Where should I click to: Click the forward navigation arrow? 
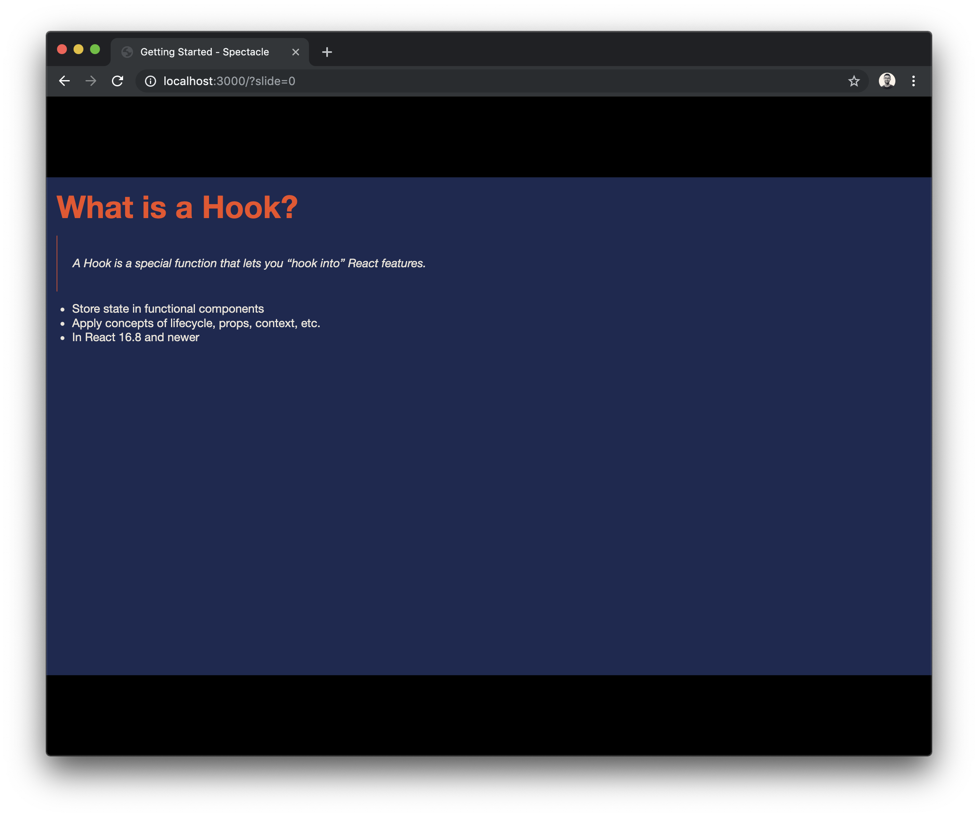(x=91, y=81)
